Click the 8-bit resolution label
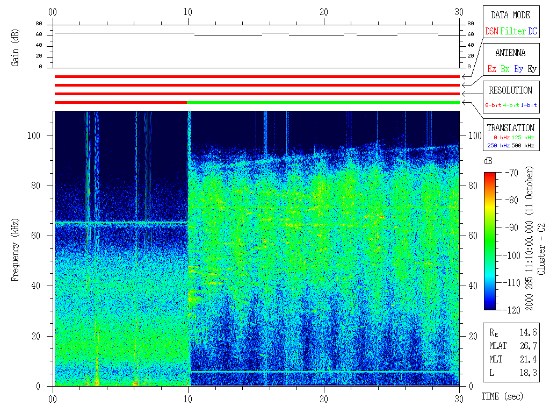 pyautogui.click(x=494, y=105)
